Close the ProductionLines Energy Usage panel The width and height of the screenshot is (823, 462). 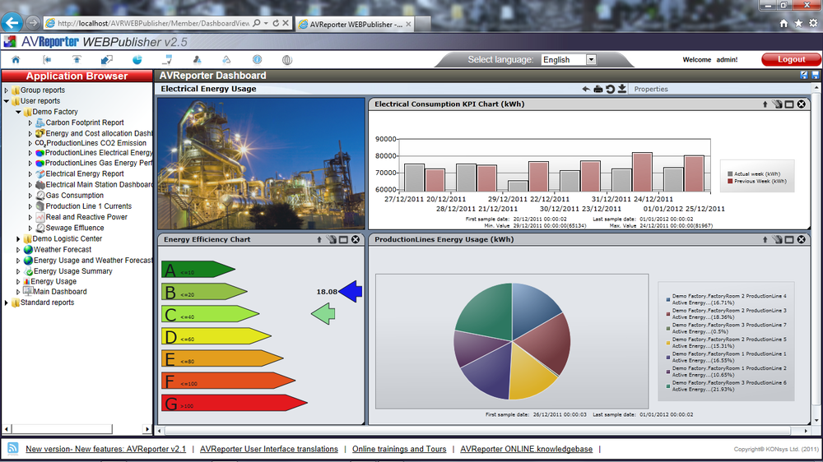(802, 240)
